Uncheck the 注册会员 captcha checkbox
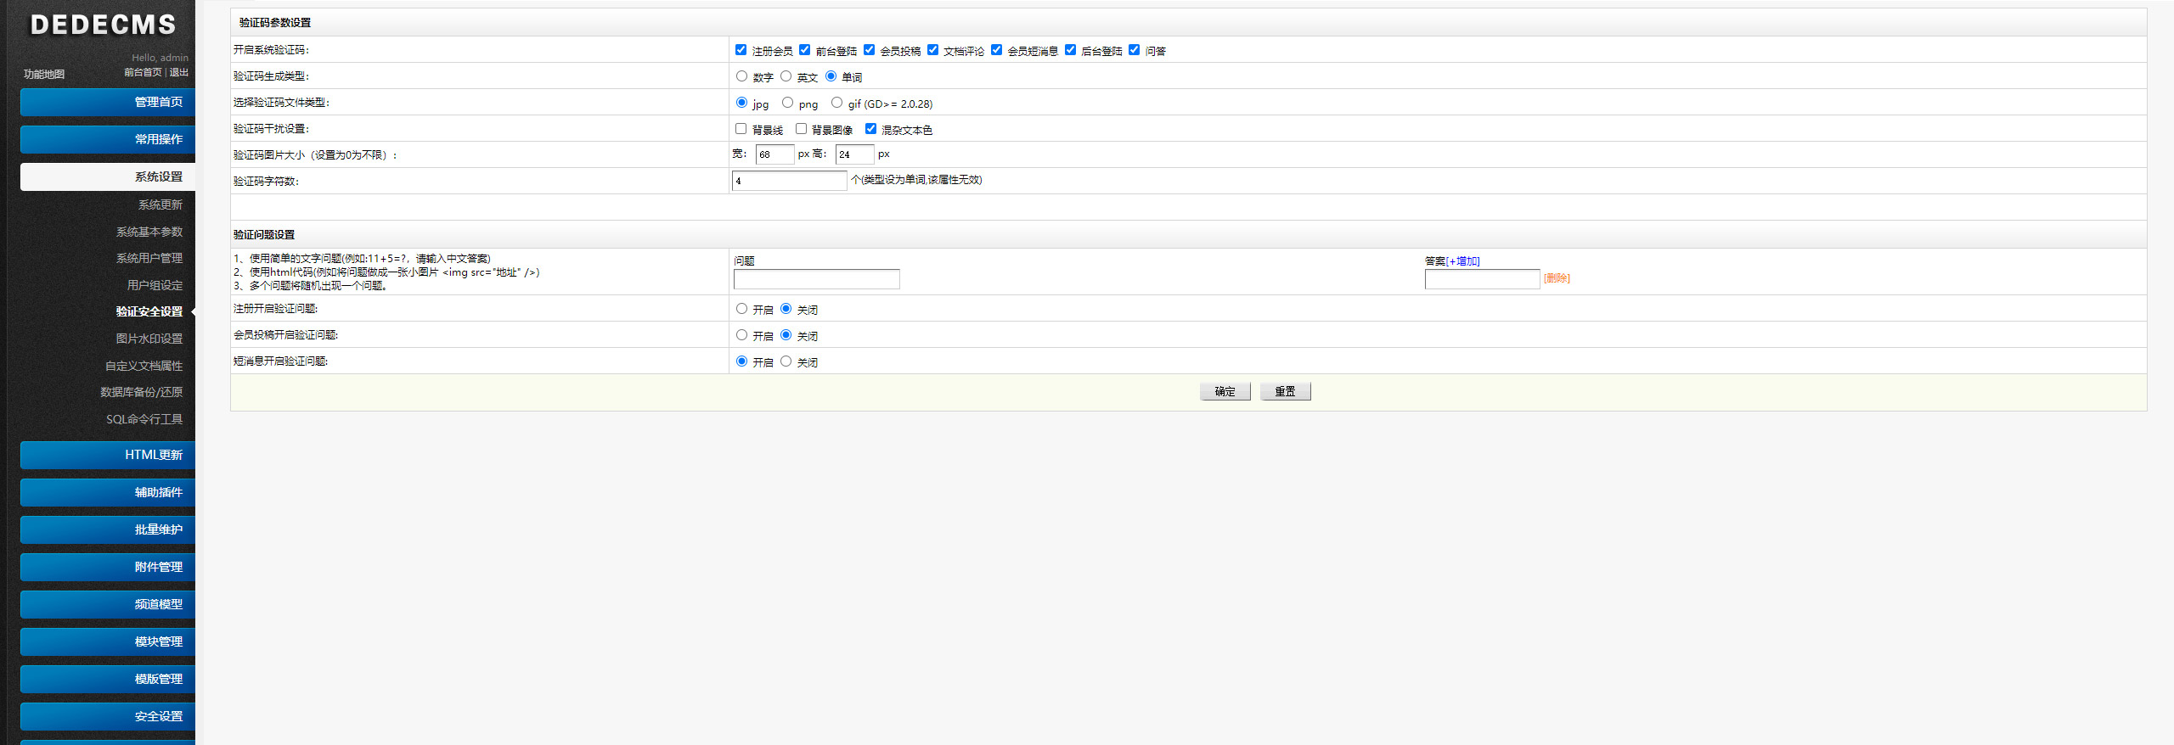 coord(741,50)
